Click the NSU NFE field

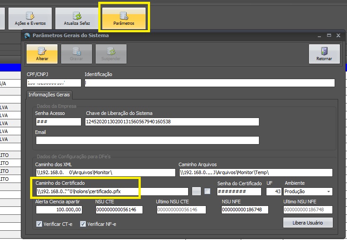pos(245,210)
